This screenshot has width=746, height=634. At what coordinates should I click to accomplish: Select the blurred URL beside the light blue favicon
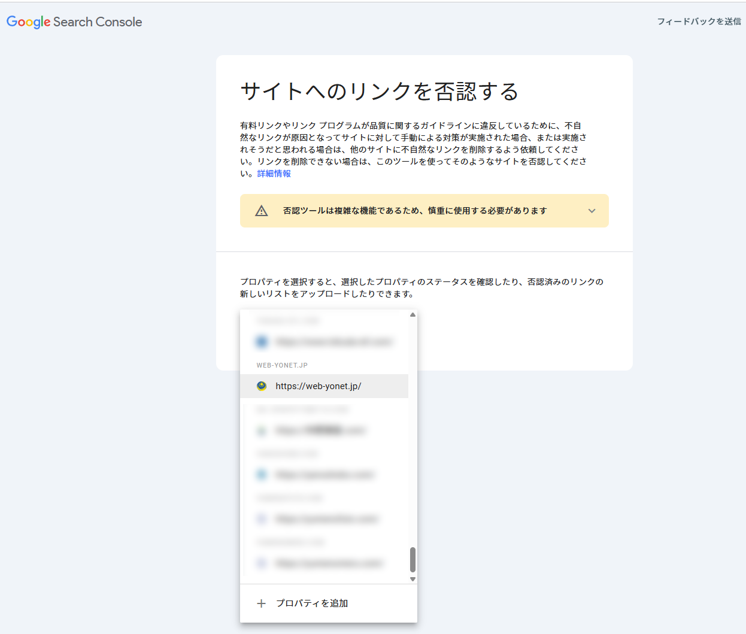(325, 475)
